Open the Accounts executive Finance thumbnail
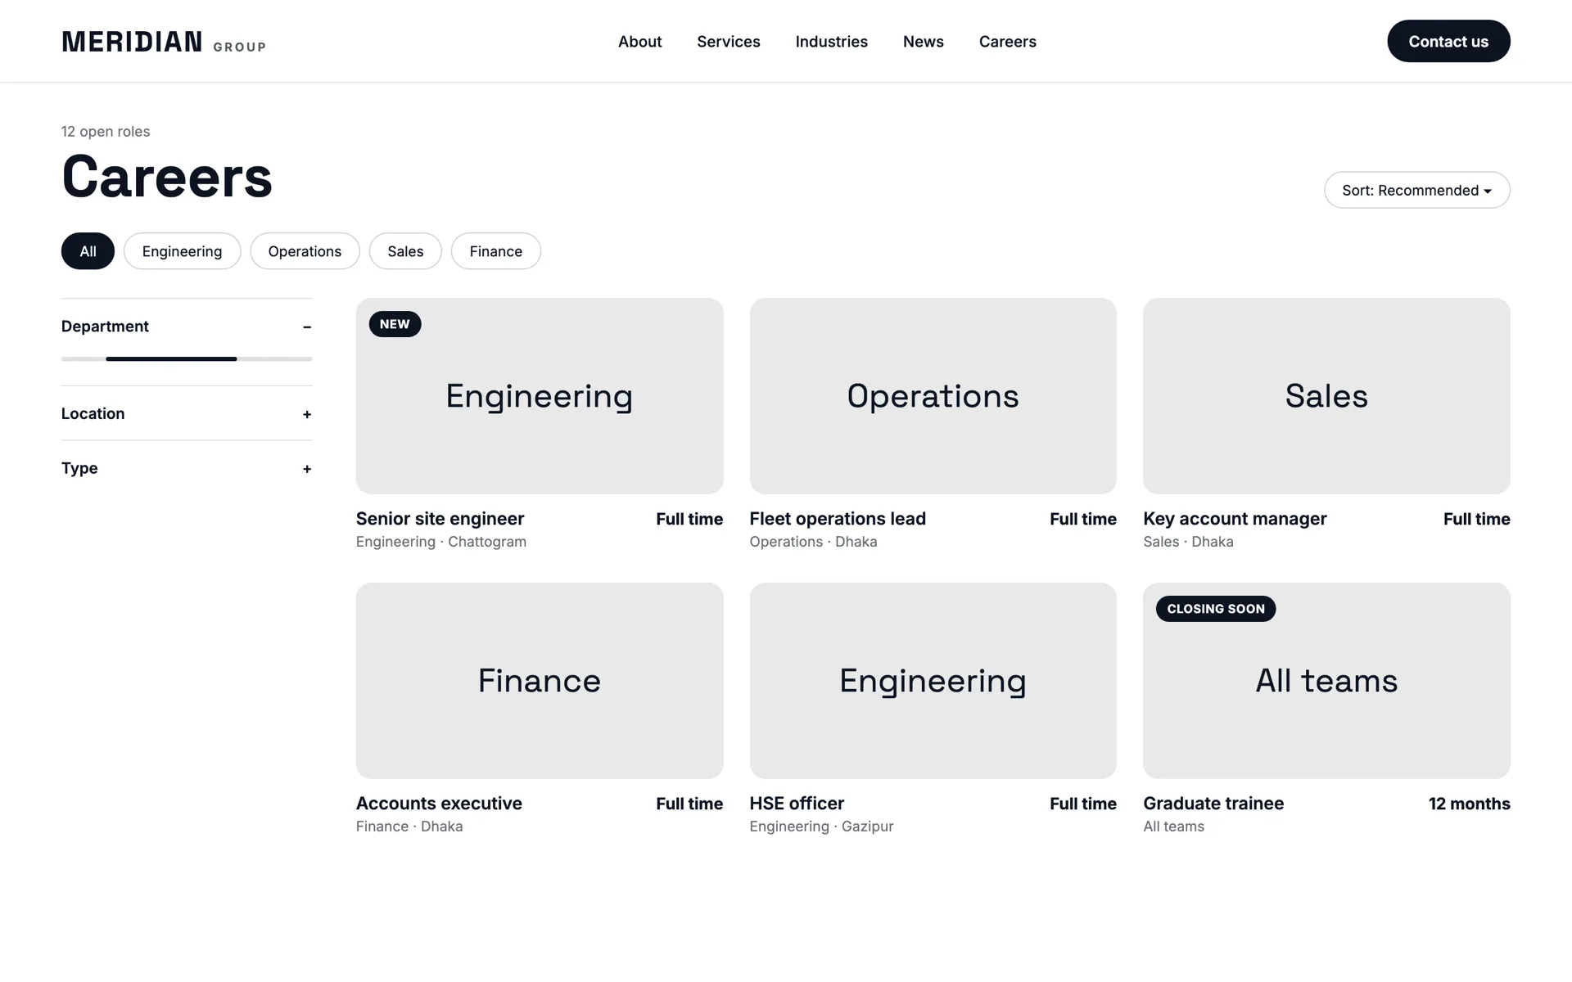The height and width of the screenshot is (982, 1572). (x=540, y=681)
